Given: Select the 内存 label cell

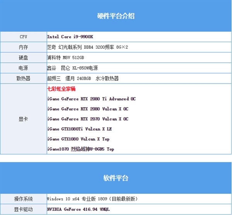Looking at the screenshot, I should [x=24, y=47].
